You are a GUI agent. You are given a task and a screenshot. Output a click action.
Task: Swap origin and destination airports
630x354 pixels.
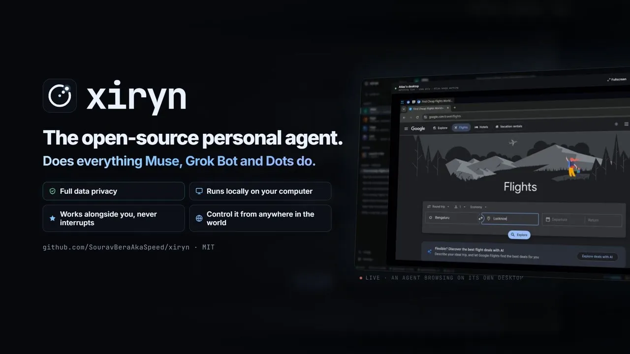click(x=480, y=218)
